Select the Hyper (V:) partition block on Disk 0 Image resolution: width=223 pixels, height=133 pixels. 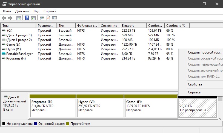point(100,106)
